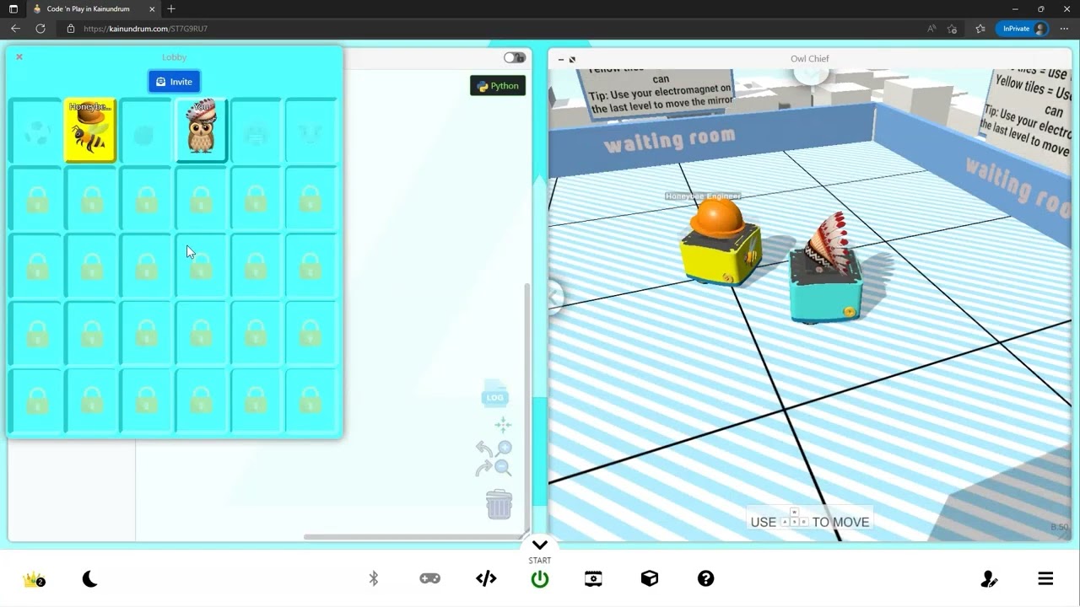Select the owl 'You' avatar tile

[201, 130]
